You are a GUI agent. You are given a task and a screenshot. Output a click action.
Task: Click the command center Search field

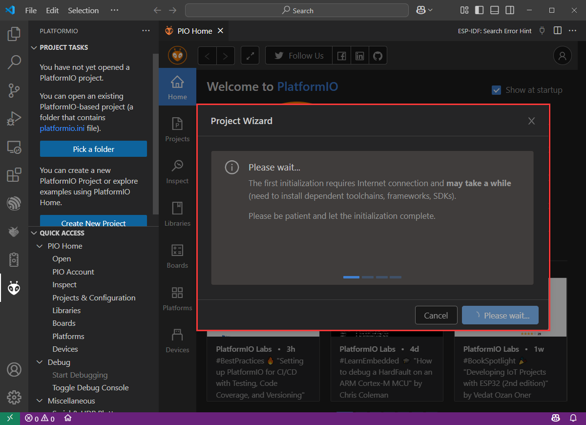[x=297, y=10]
